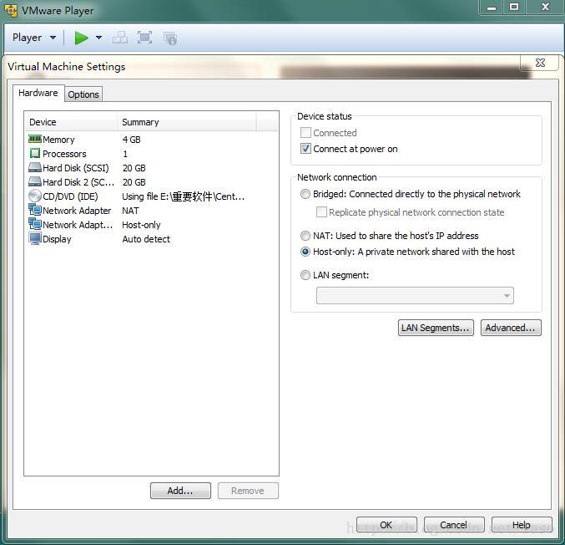The height and width of the screenshot is (545, 565).
Task: Click the Cancel button
Action: coord(454,524)
